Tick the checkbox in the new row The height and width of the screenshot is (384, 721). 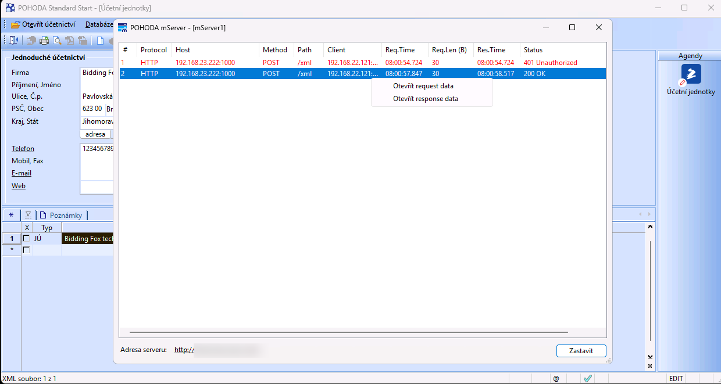tap(26, 250)
